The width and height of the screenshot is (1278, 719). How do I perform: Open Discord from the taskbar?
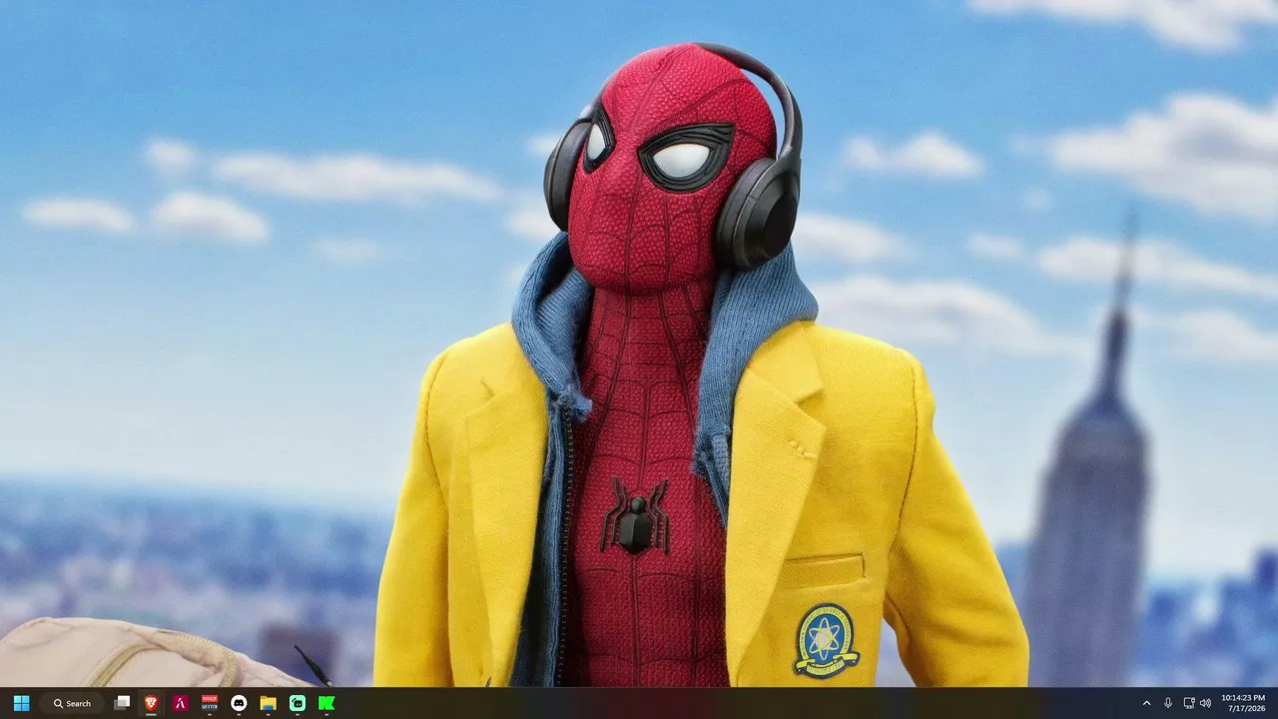click(239, 703)
